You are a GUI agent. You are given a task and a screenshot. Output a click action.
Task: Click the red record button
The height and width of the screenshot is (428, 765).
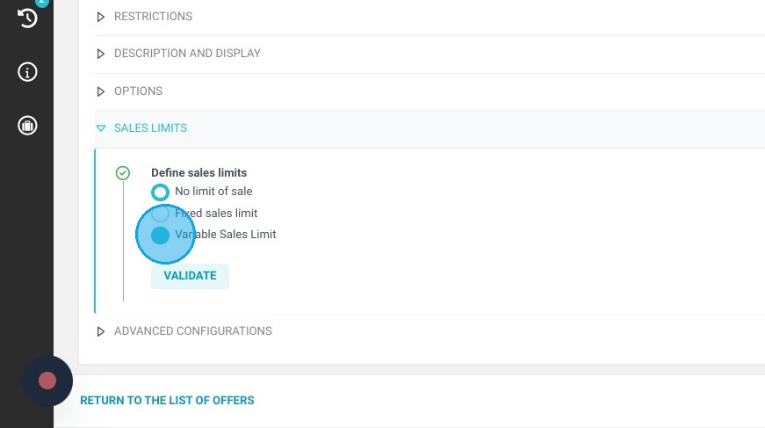[47, 381]
